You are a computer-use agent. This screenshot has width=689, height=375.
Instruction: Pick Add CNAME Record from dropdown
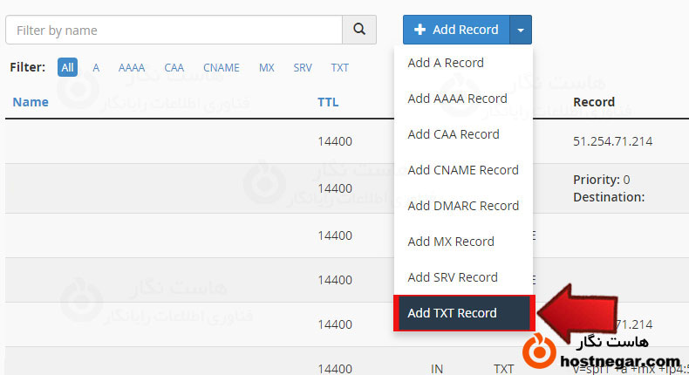pos(463,170)
